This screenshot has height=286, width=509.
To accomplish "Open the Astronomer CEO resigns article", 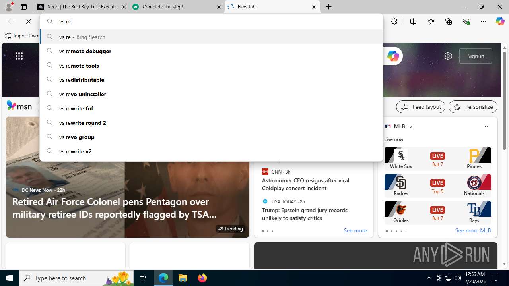I will click(x=305, y=184).
